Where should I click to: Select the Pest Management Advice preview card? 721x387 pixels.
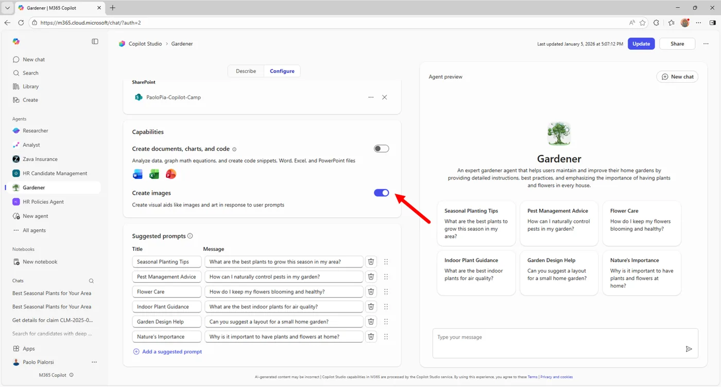(x=559, y=224)
